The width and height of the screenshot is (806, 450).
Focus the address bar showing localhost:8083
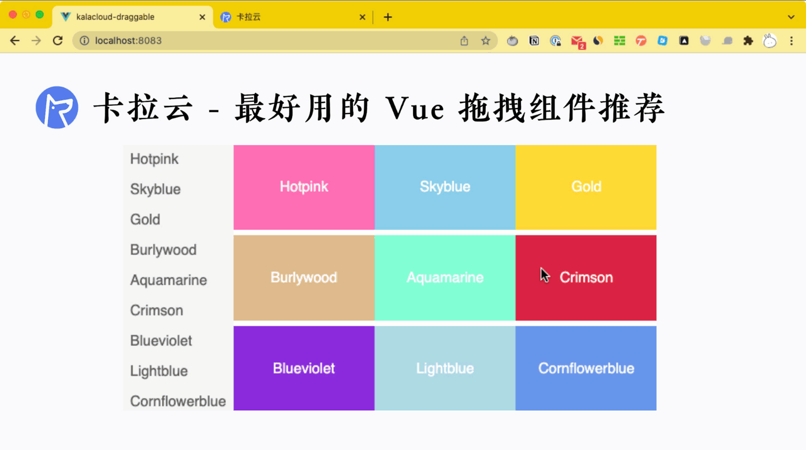coord(285,40)
